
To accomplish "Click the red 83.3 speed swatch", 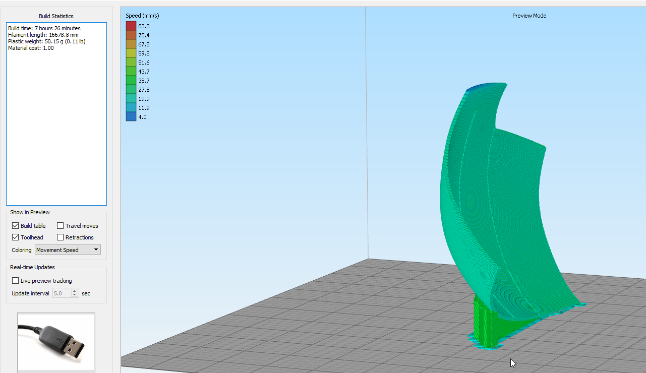I will coord(131,26).
